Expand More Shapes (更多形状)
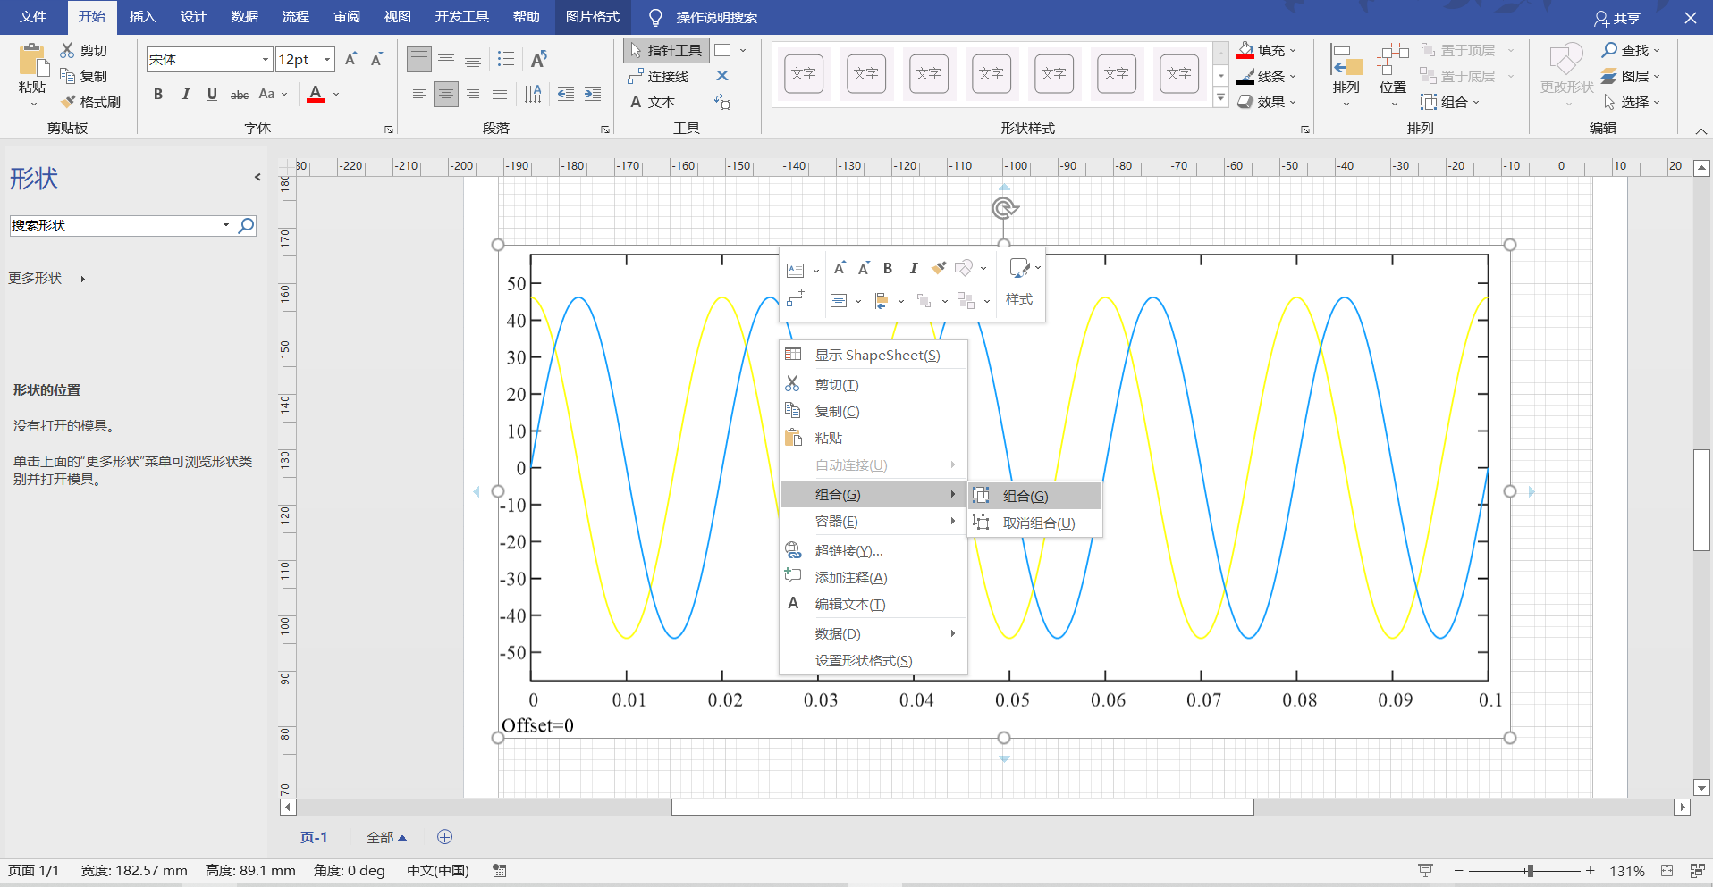Screen dimensions: 1713x887 tap(46, 279)
